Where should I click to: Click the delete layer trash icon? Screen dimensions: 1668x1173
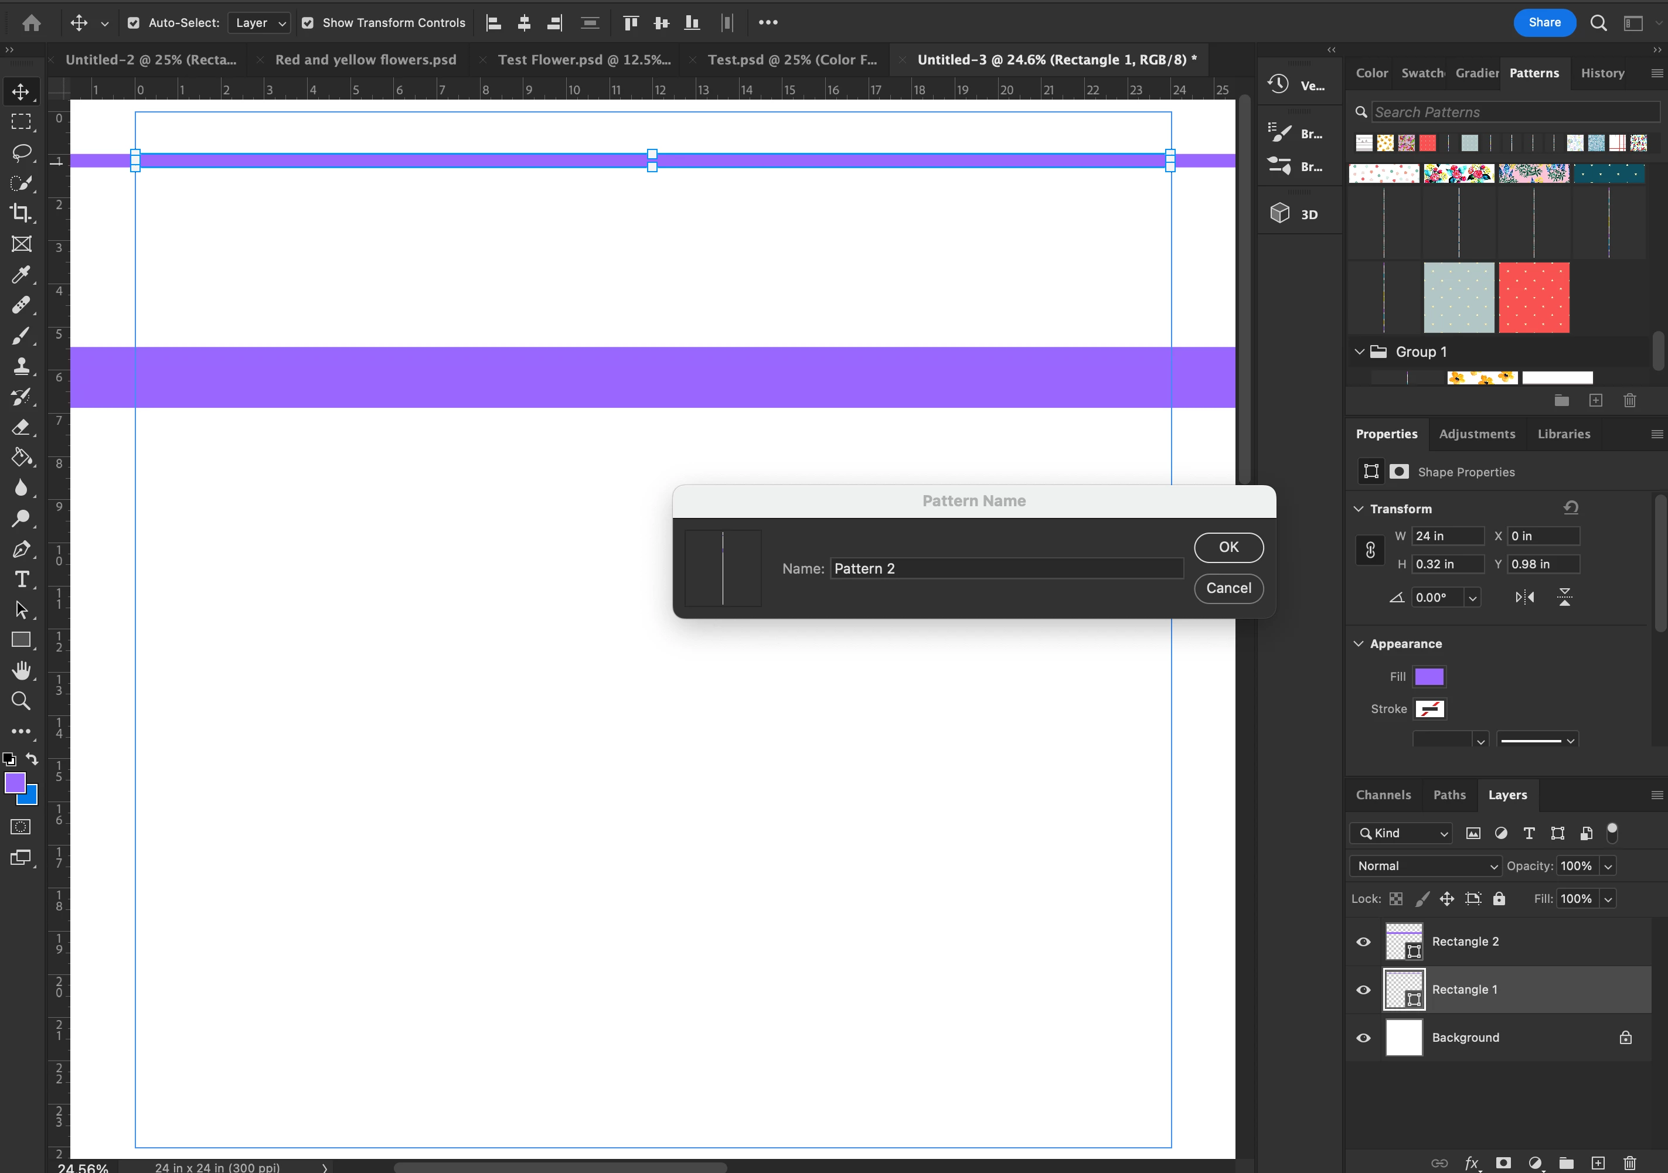pyautogui.click(x=1629, y=1163)
